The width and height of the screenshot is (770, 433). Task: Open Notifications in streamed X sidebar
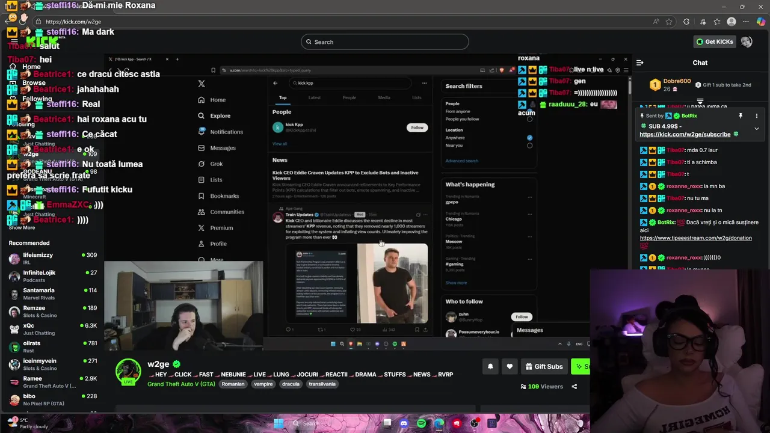point(220,132)
